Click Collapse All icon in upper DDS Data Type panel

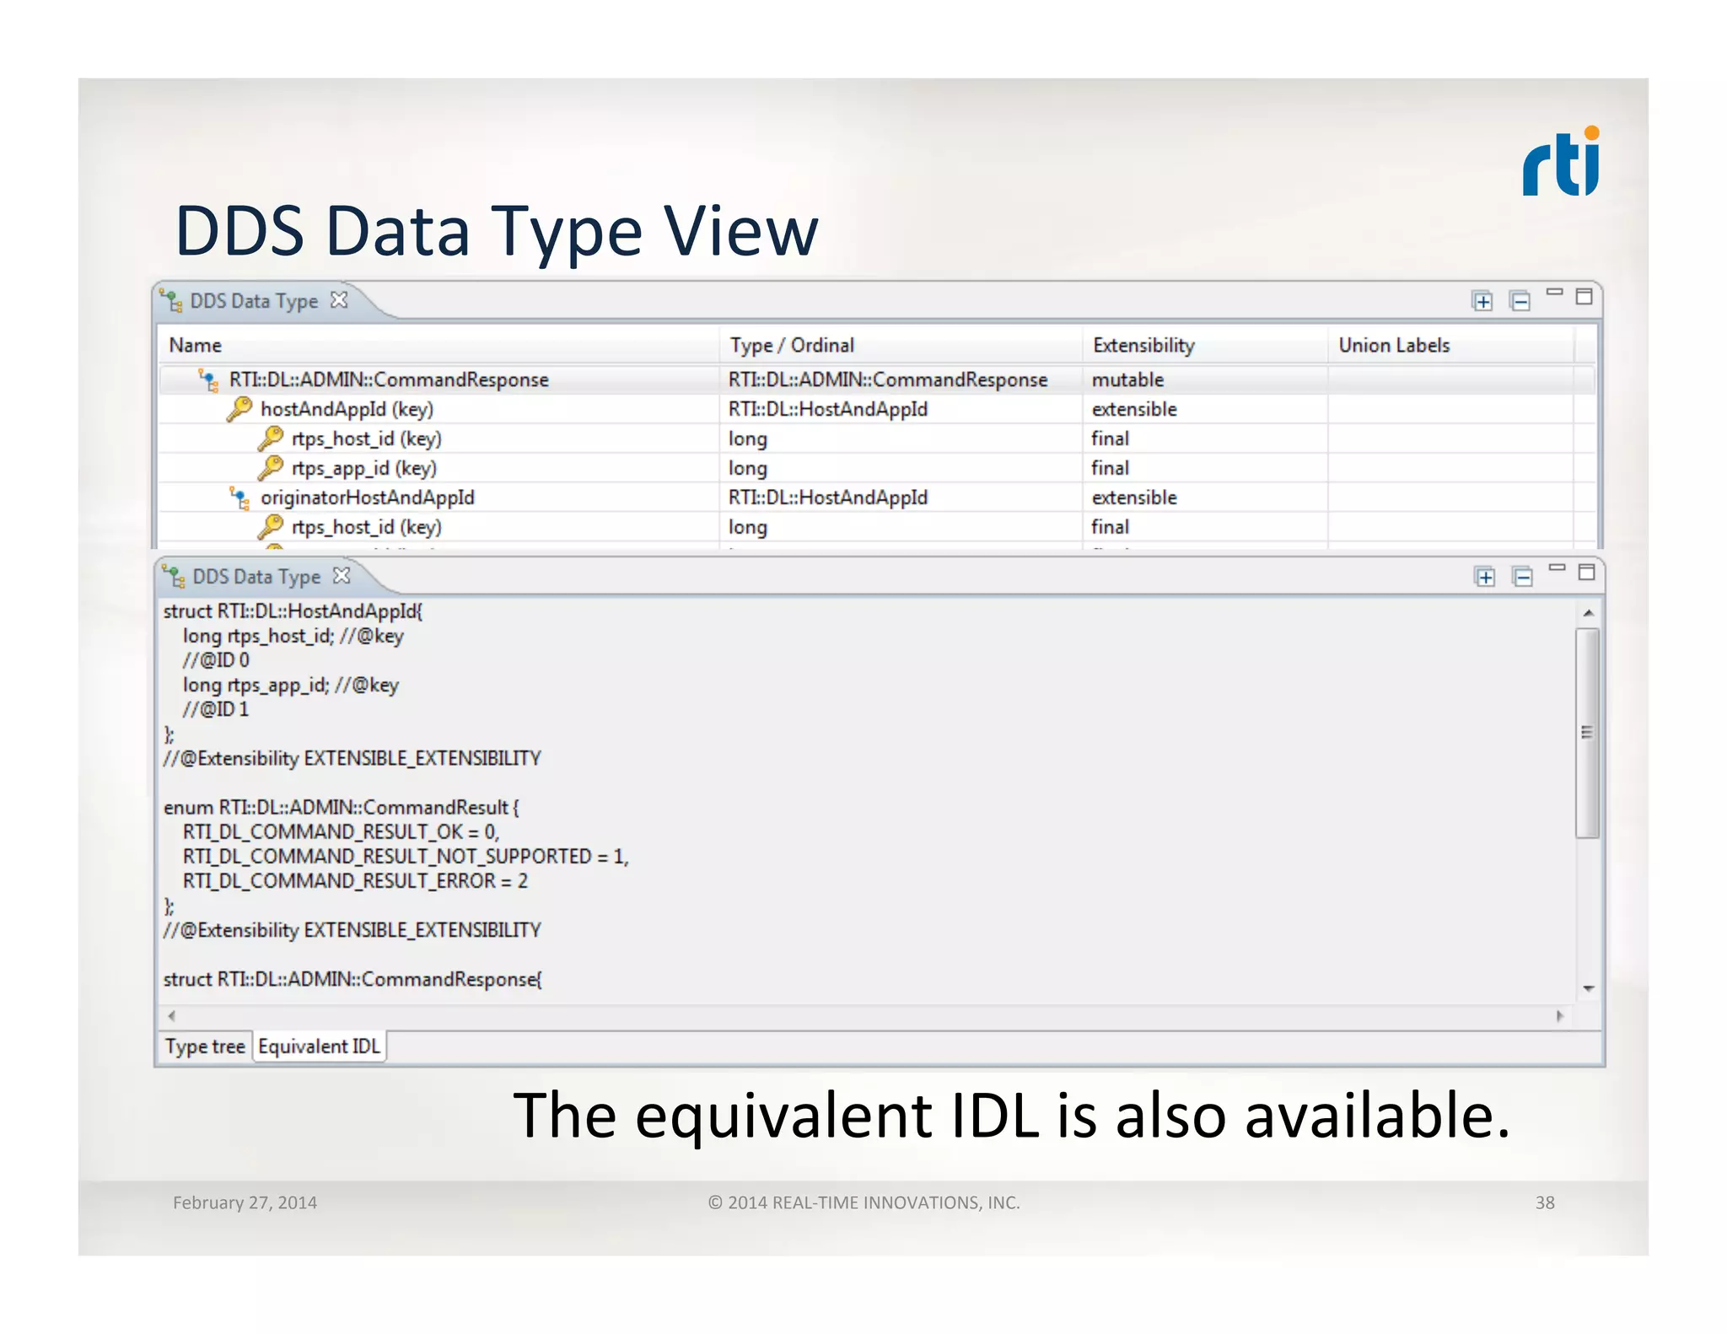(1520, 301)
